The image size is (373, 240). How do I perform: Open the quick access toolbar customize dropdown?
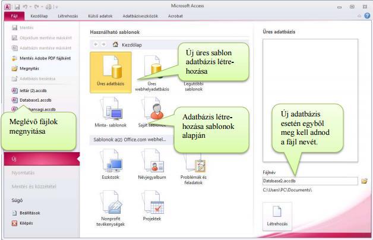[56, 7]
